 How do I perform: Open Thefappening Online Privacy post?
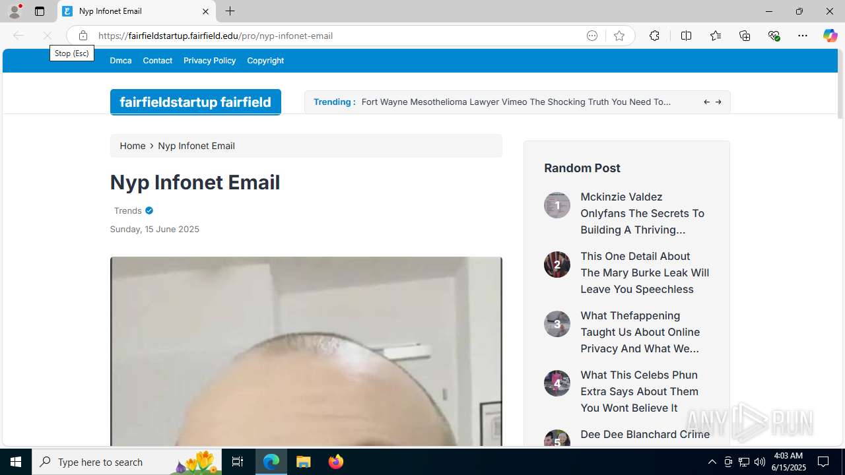(x=640, y=332)
